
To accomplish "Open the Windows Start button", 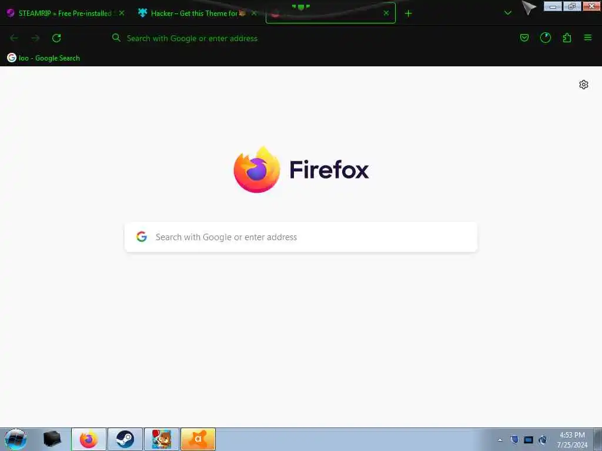I will click(16, 439).
